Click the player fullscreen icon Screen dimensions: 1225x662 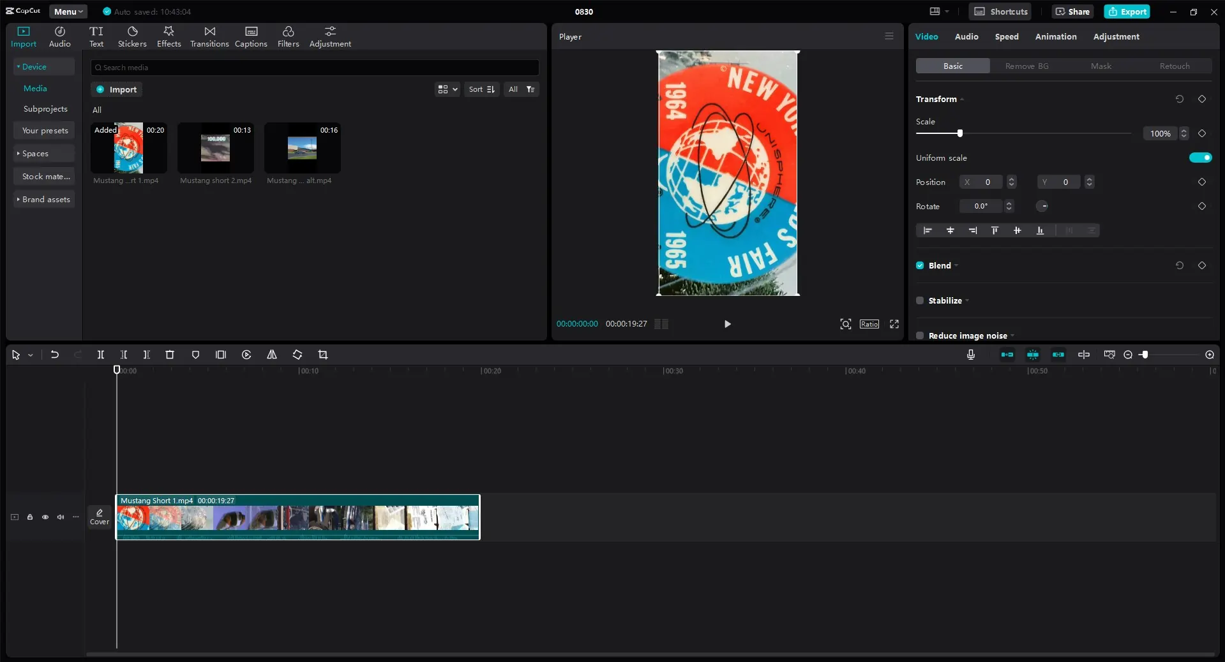click(894, 324)
